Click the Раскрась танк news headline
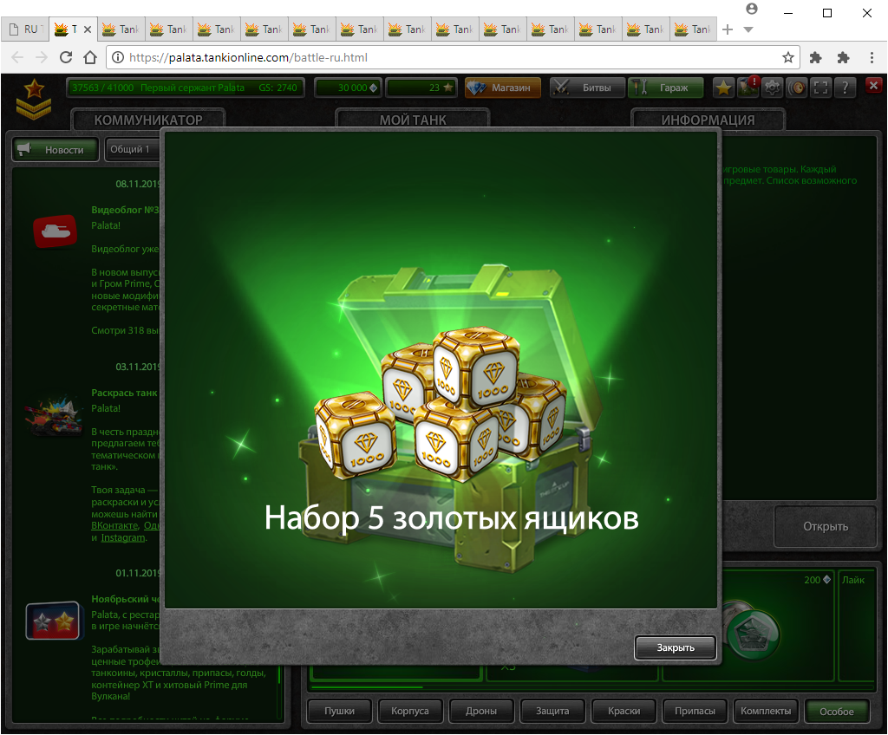888x735 pixels. (x=125, y=393)
